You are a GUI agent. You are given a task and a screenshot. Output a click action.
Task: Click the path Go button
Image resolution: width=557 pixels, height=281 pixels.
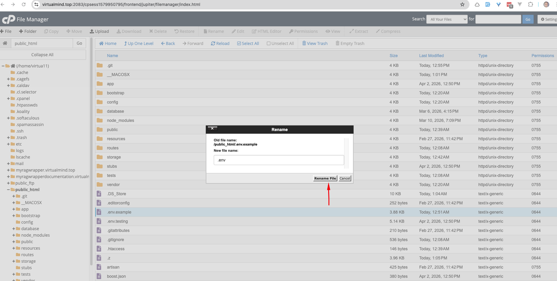pyautogui.click(x=79, y=43)
